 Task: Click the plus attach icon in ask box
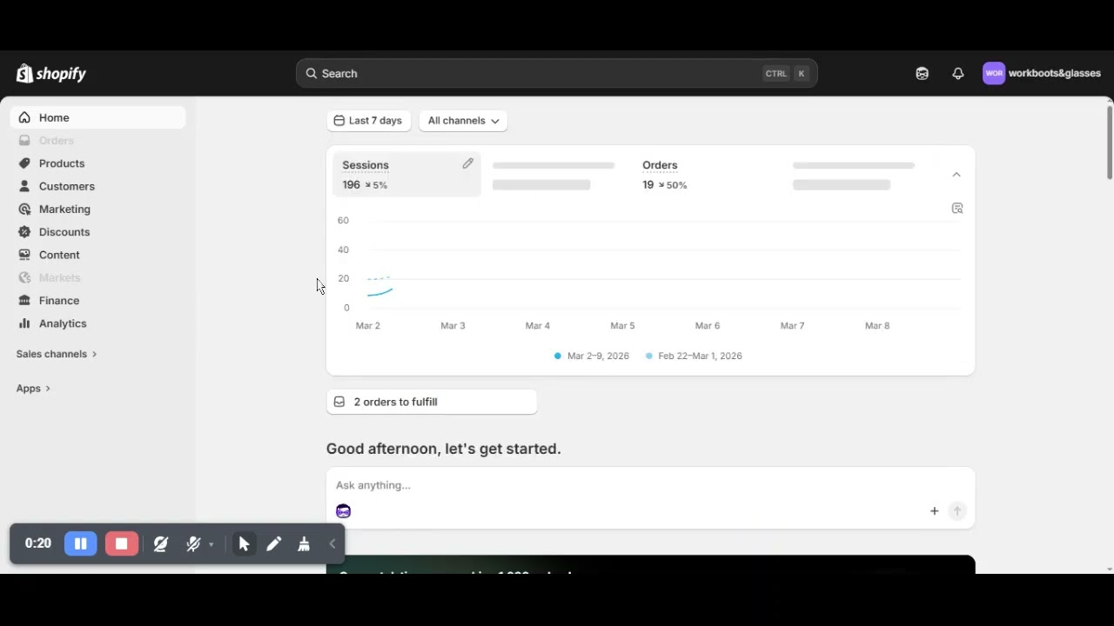tap(934, 511)
